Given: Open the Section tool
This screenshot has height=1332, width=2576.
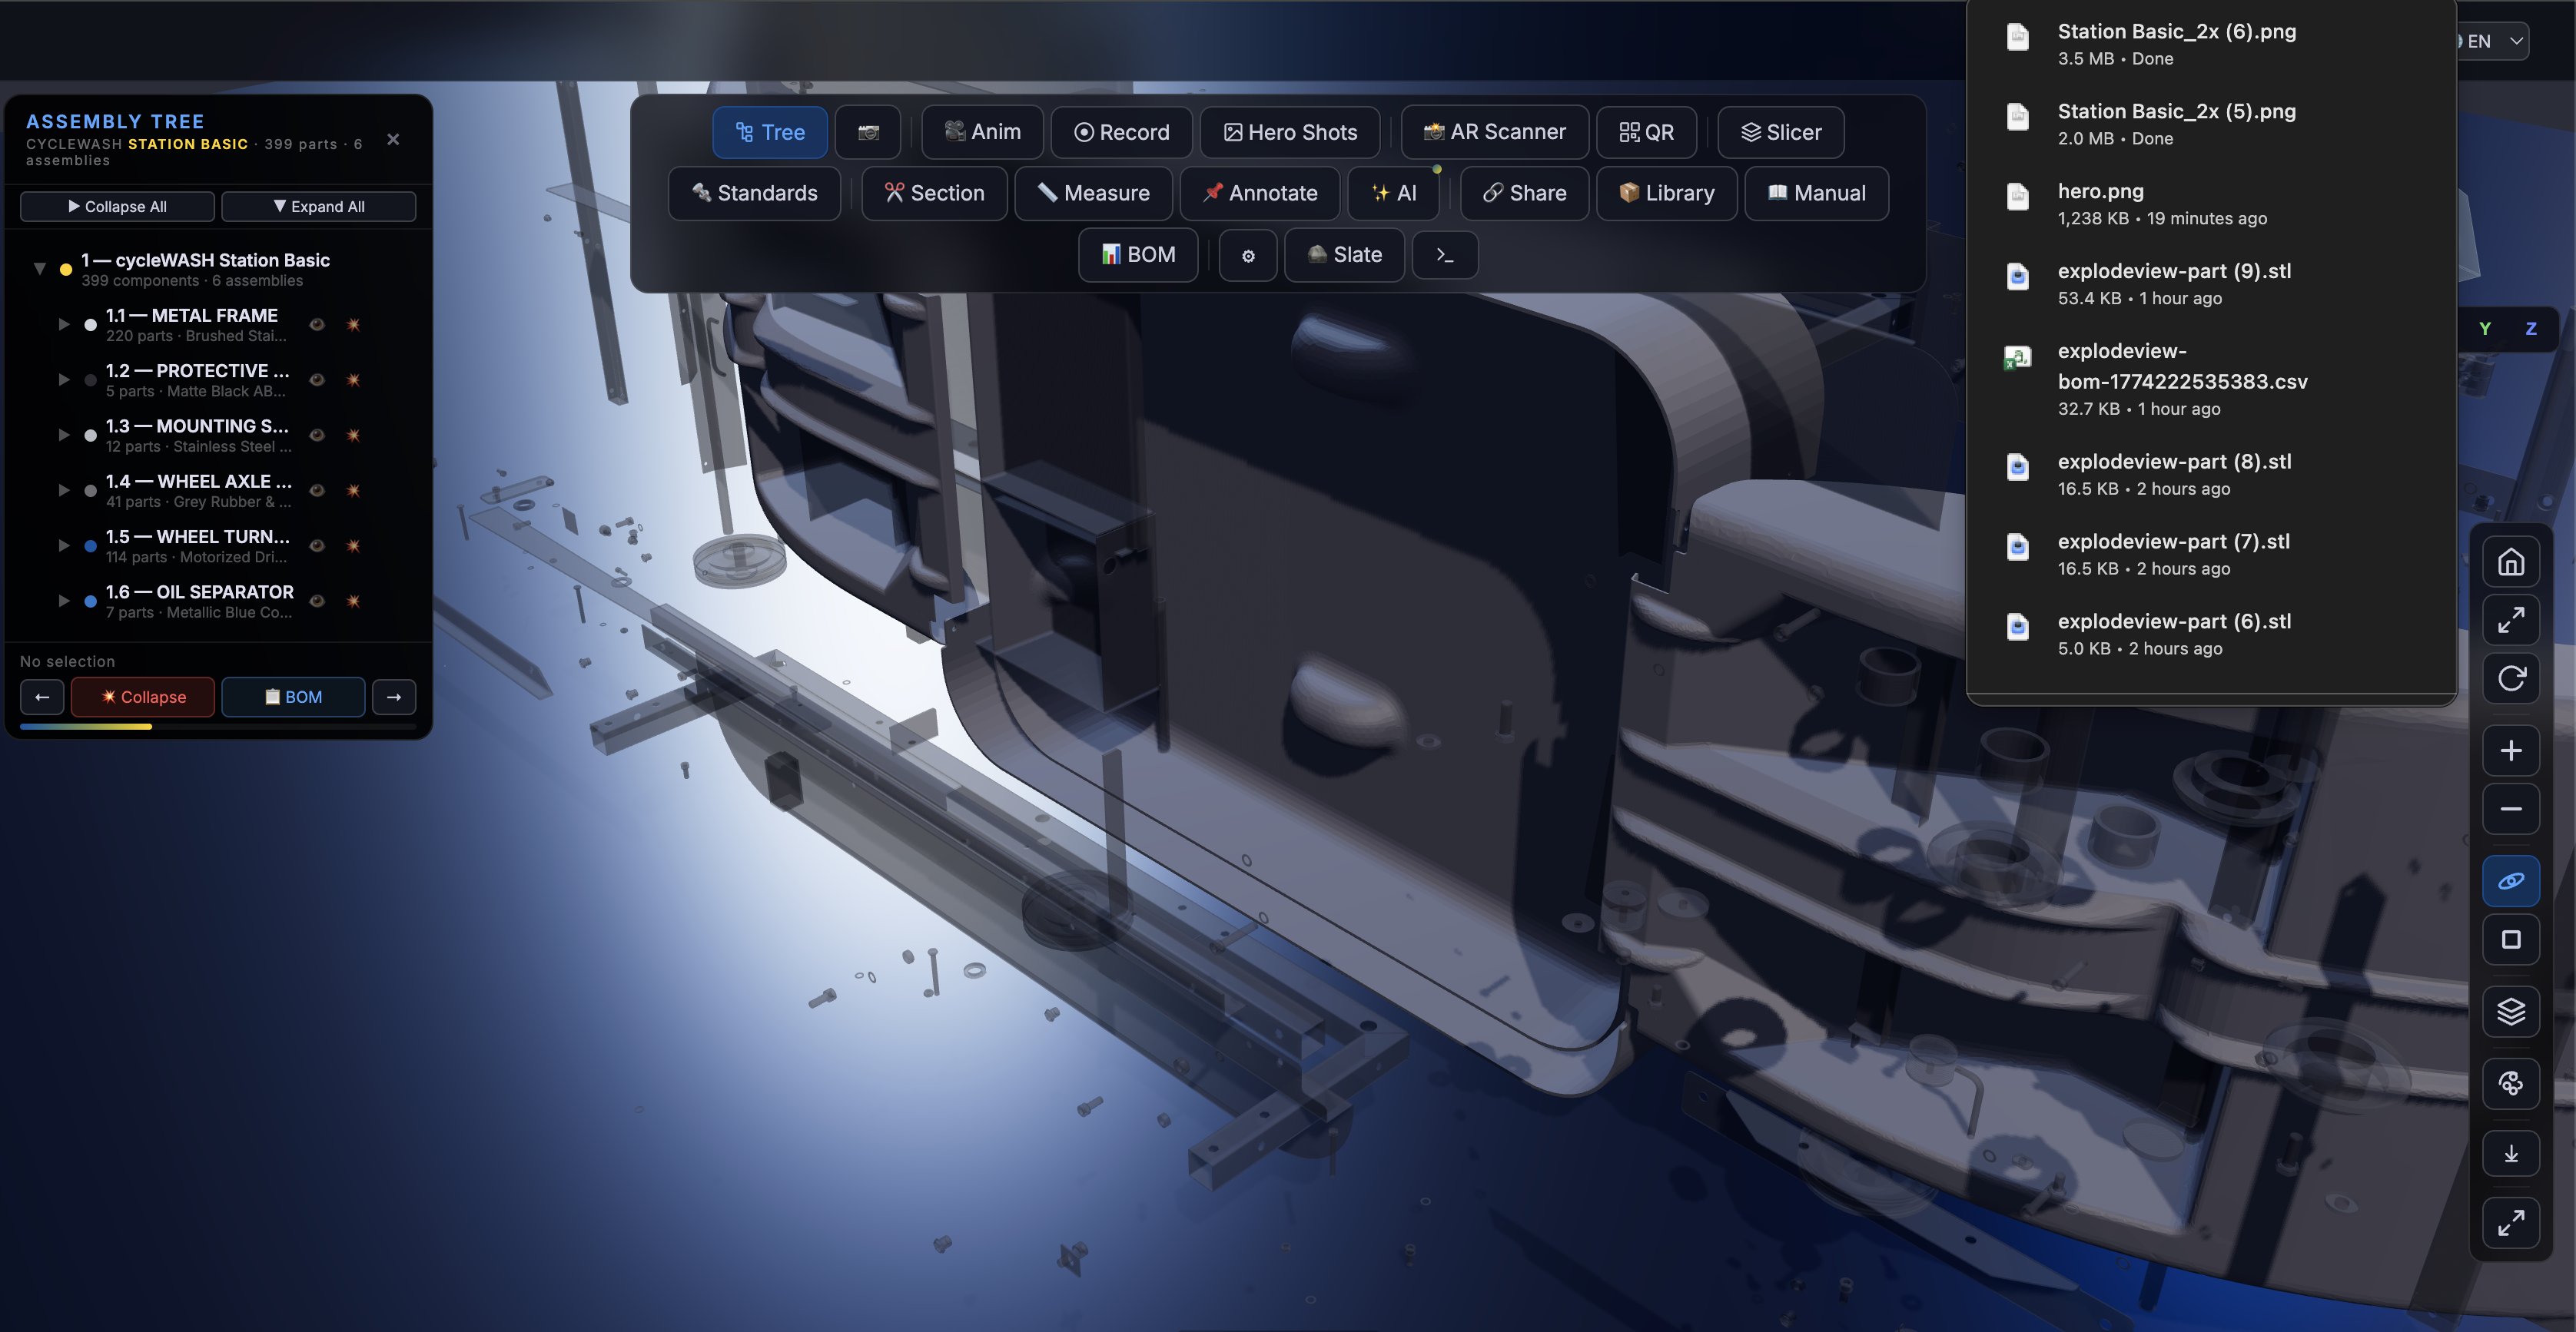Looking at the screenshot, I should 934,193.
